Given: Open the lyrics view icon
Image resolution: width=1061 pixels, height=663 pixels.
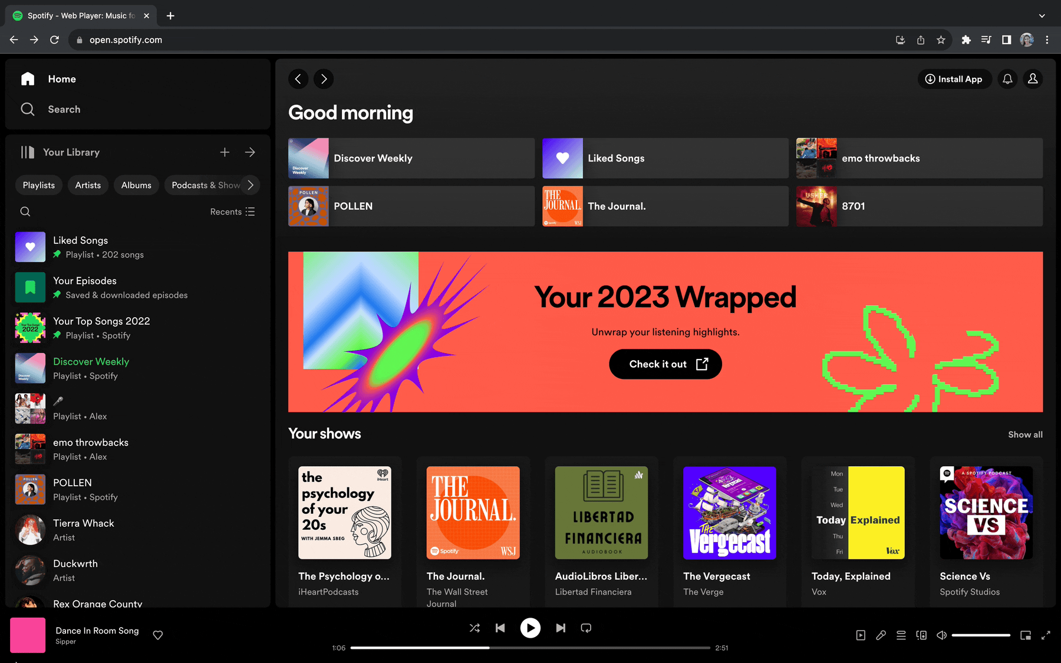Looking at the screenshot, I should pos(881,635).
